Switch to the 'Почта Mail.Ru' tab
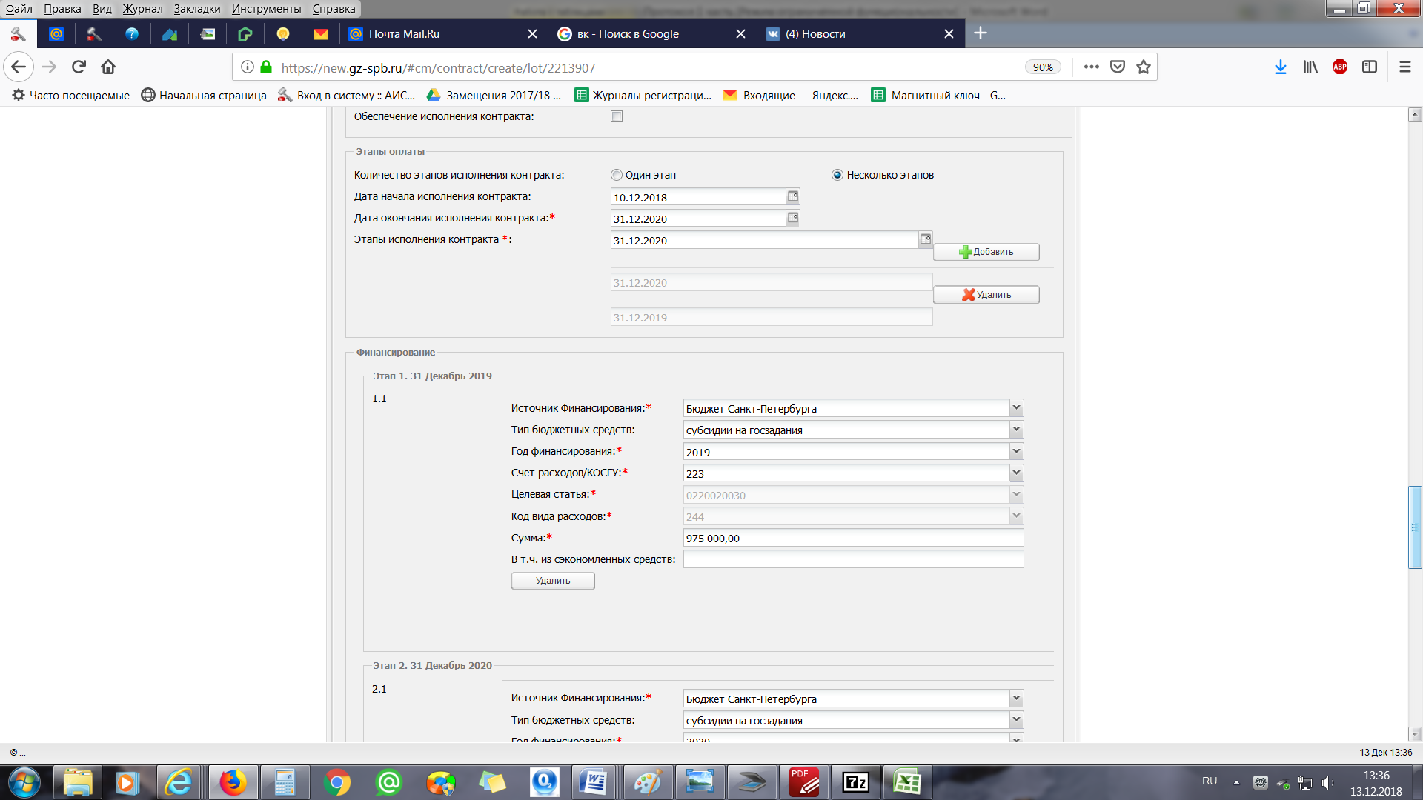1423x800 pixels. [404, 34]
